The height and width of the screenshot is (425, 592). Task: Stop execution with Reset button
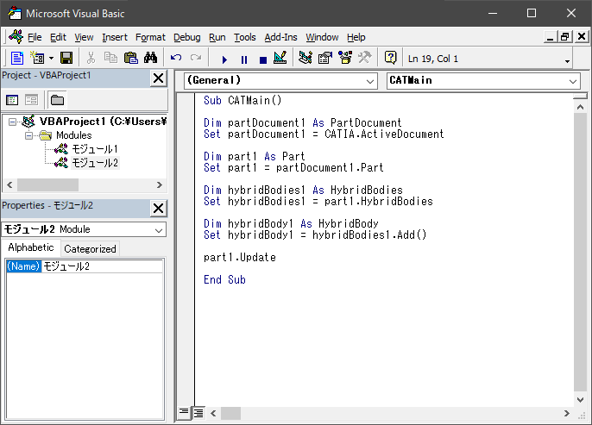tap(263, 59)
